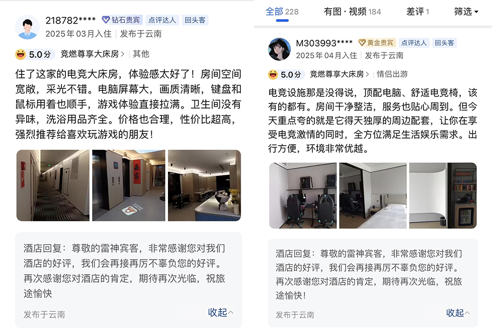Open right review's 竞燃尊享大床房 room link

[x=339, y=74]
